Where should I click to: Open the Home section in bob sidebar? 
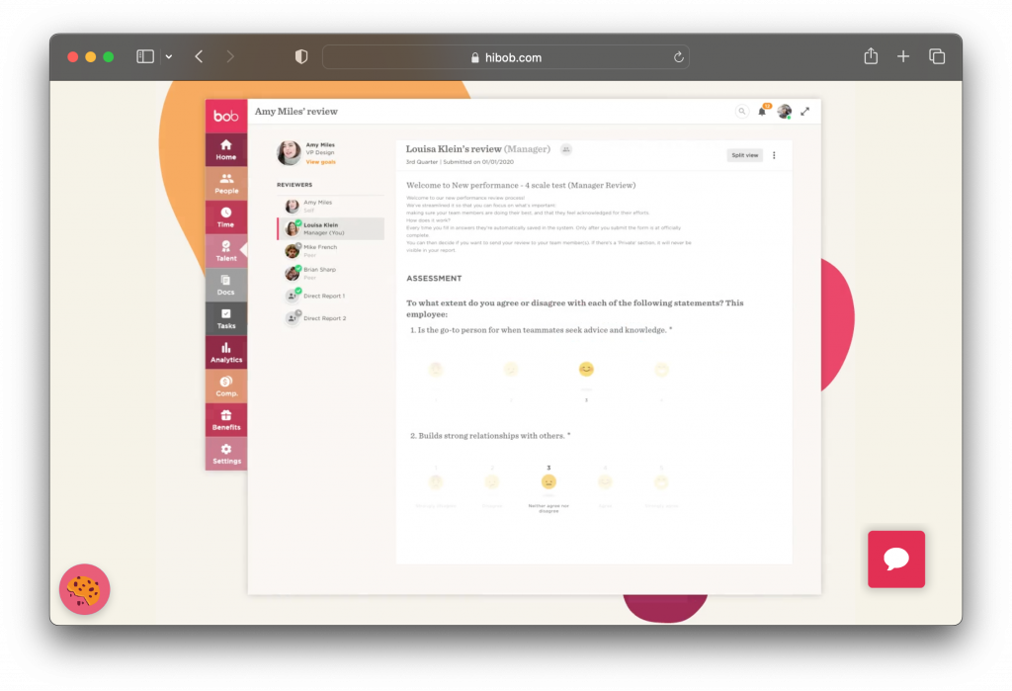(226, 149)
